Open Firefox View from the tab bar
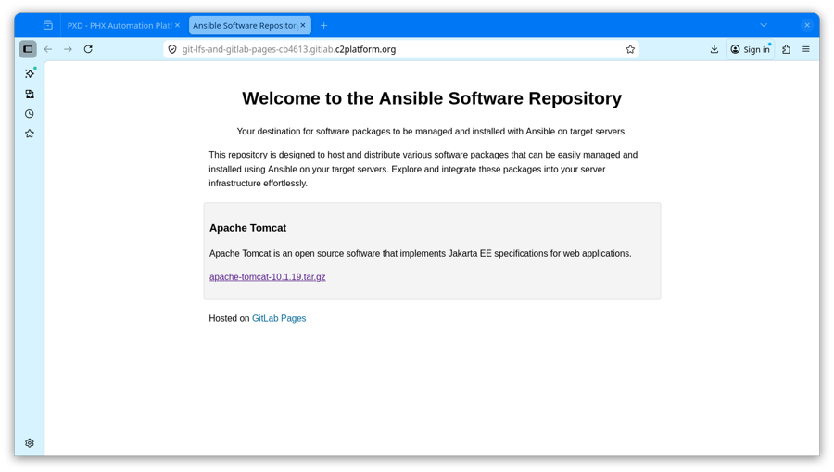The width and height of the screenshot is (834, 472). pos(48,25)
